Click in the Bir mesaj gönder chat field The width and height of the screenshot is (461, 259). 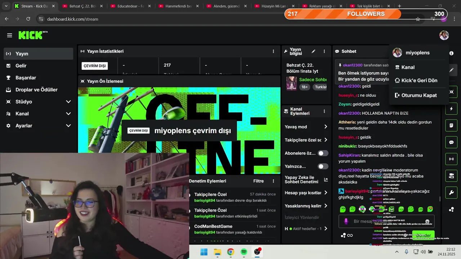point(386,222)
